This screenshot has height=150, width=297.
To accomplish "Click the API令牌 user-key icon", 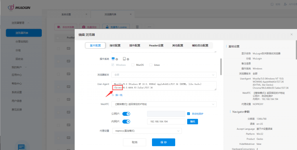I will [x=285, y=4].
